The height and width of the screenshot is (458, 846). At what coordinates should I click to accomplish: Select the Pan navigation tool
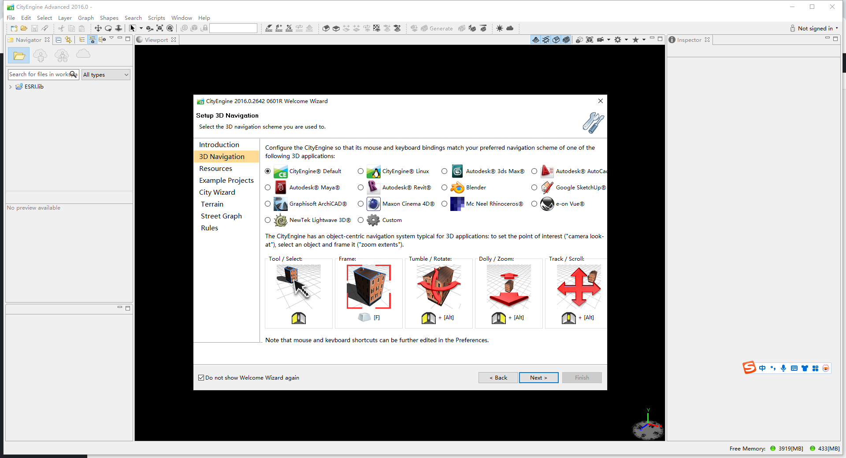point(98,28)
